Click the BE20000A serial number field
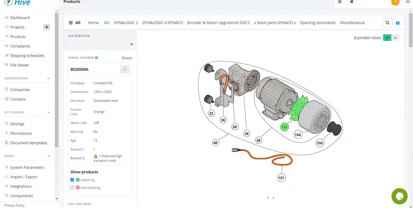The height and width of the screenshot is (208, 413). pos(94,69)
